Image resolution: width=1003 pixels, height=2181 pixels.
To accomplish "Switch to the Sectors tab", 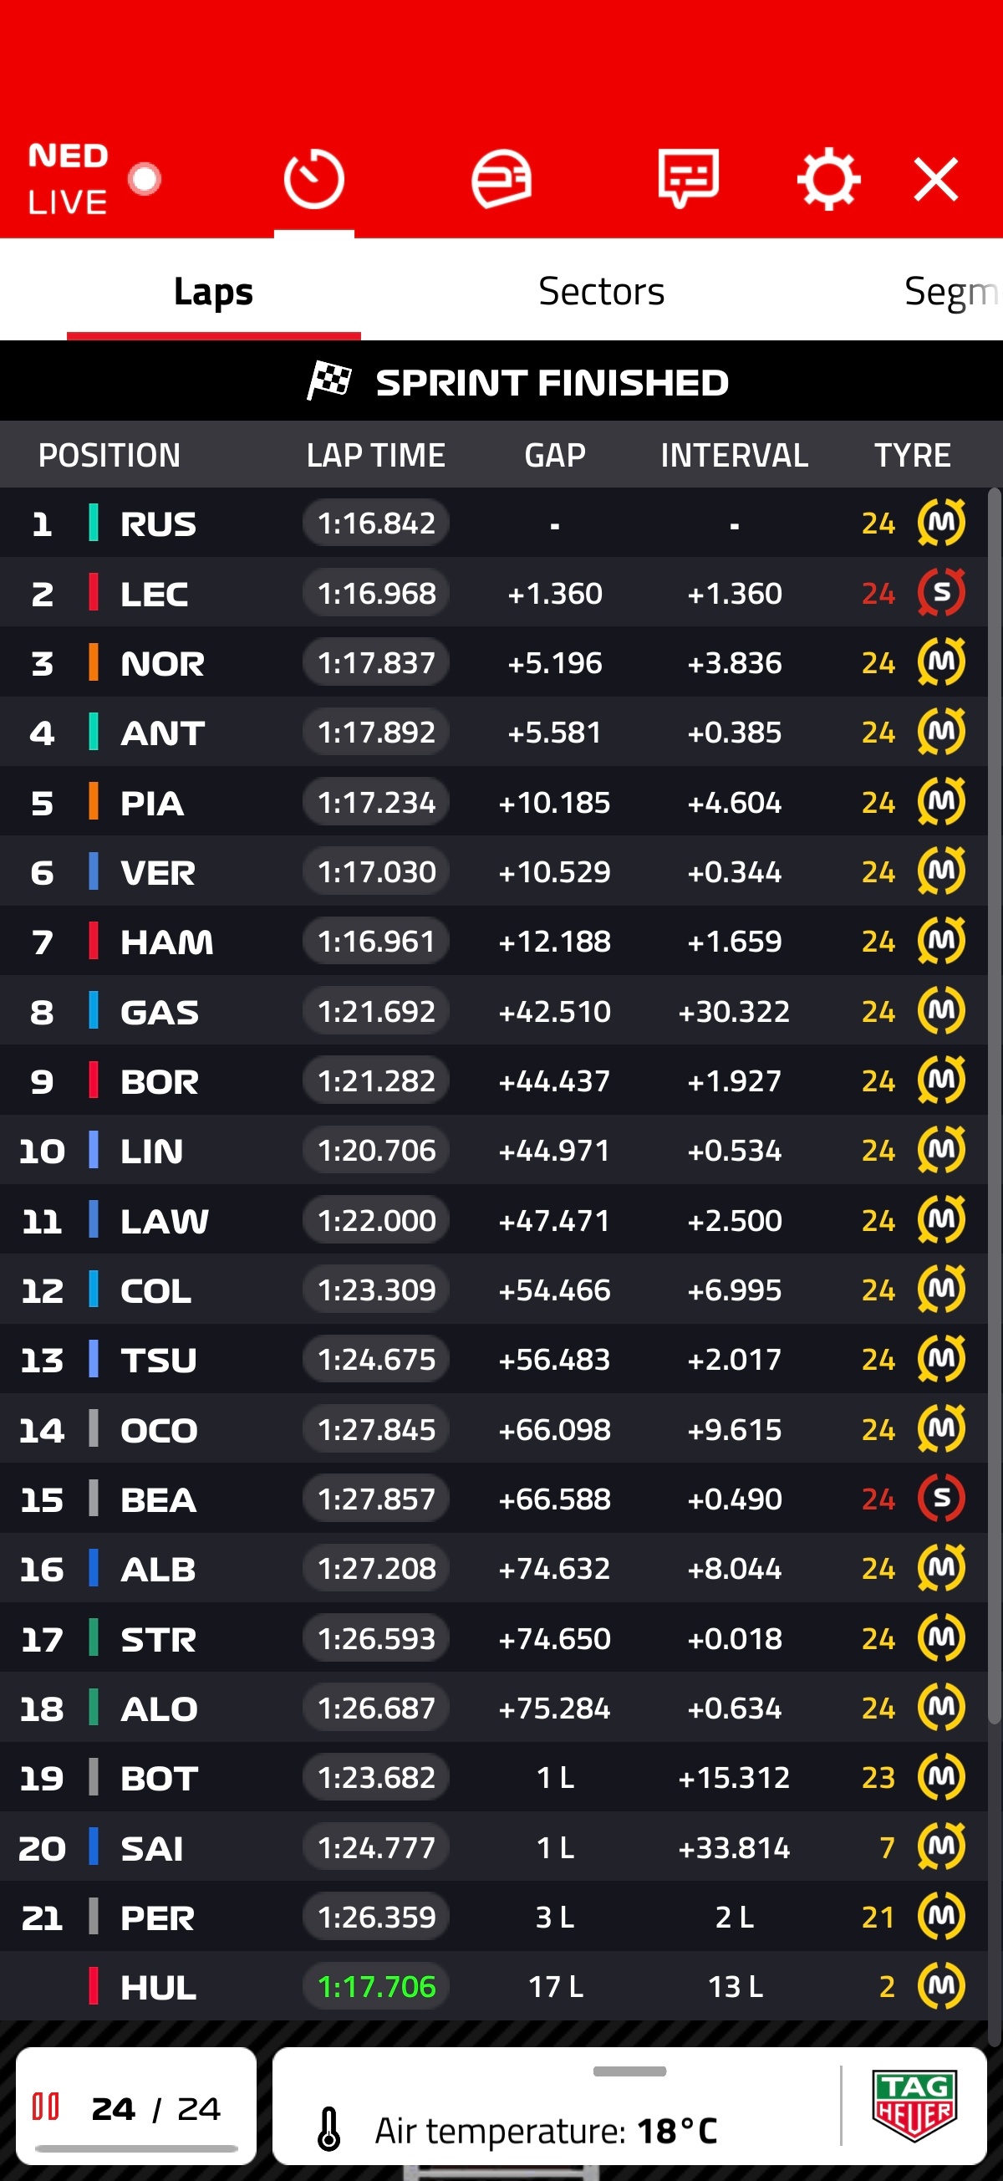I will point(601,291).
